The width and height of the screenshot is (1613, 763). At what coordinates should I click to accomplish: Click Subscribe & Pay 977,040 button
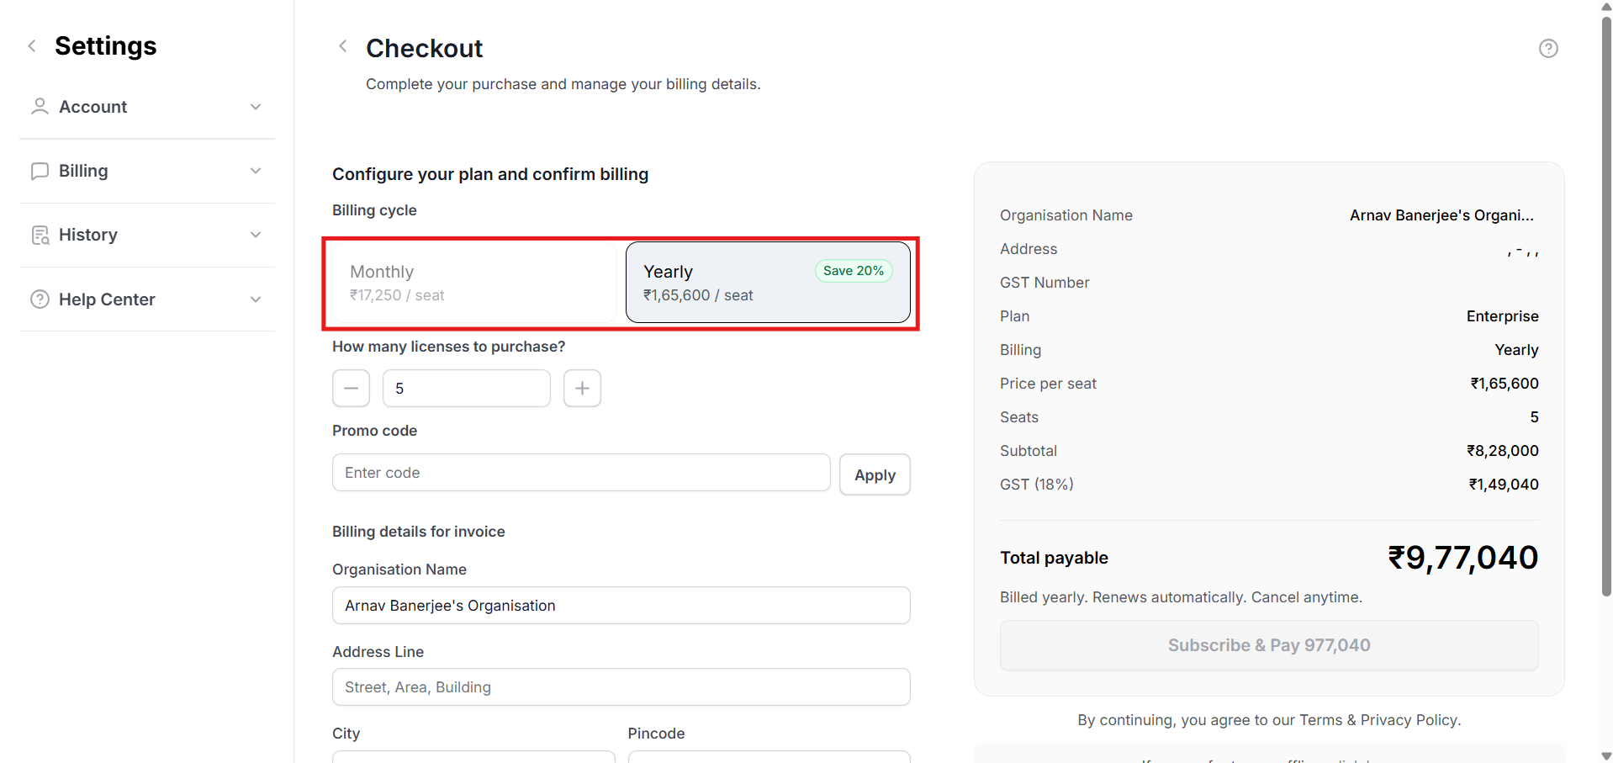(x=1268, y=645)
